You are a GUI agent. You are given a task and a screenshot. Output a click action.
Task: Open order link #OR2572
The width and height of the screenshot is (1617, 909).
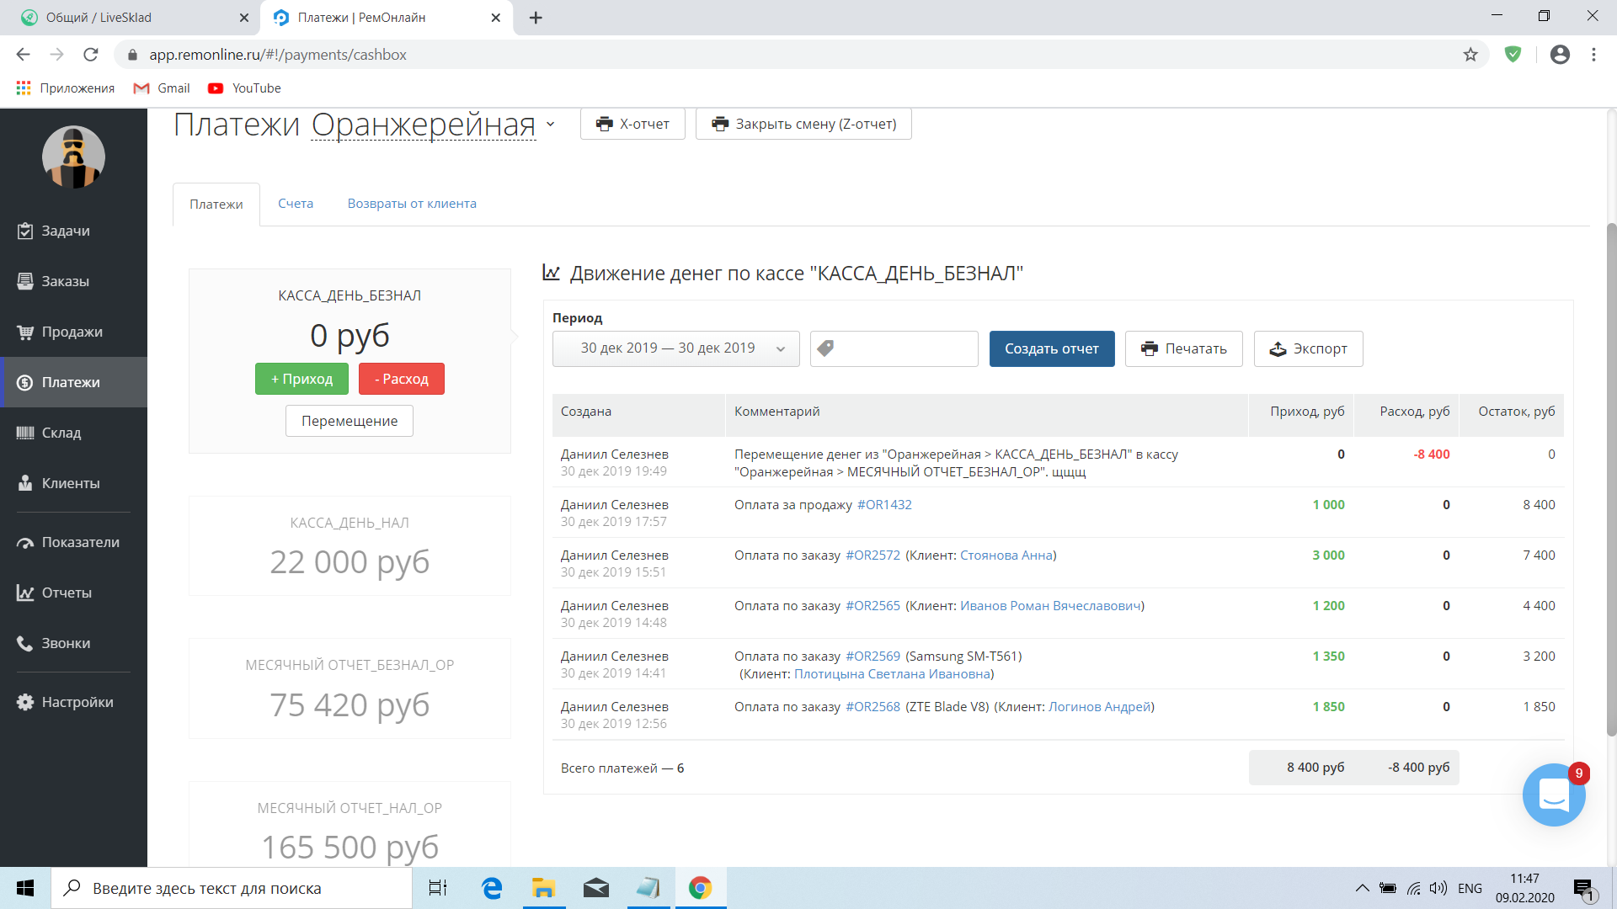(873, 555)
